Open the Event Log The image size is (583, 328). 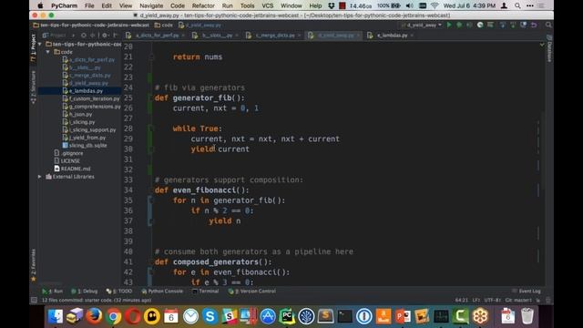coord(527,292)
